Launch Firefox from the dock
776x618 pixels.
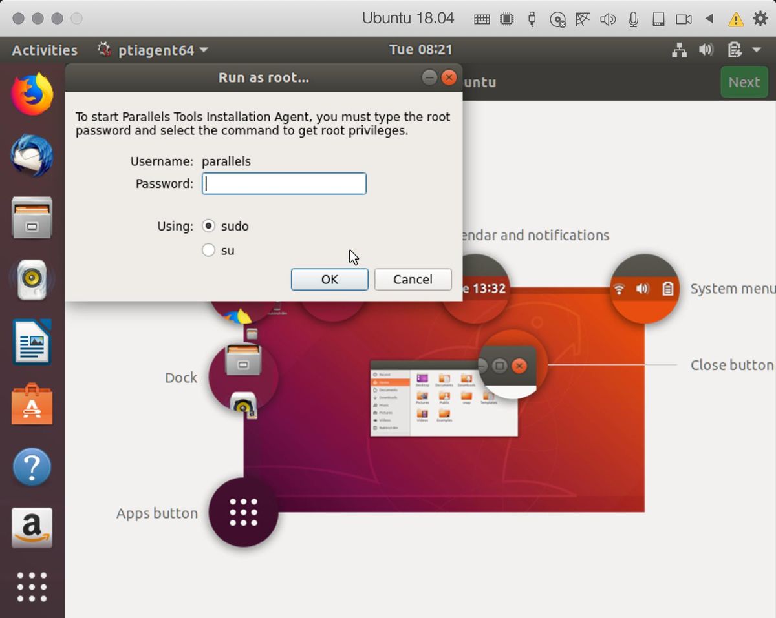click(32, 92)
